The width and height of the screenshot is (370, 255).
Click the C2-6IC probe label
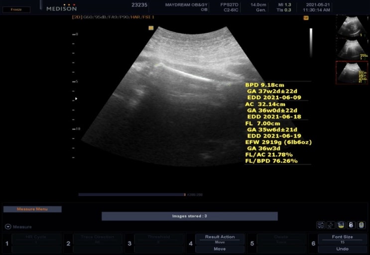click(231, 10)
